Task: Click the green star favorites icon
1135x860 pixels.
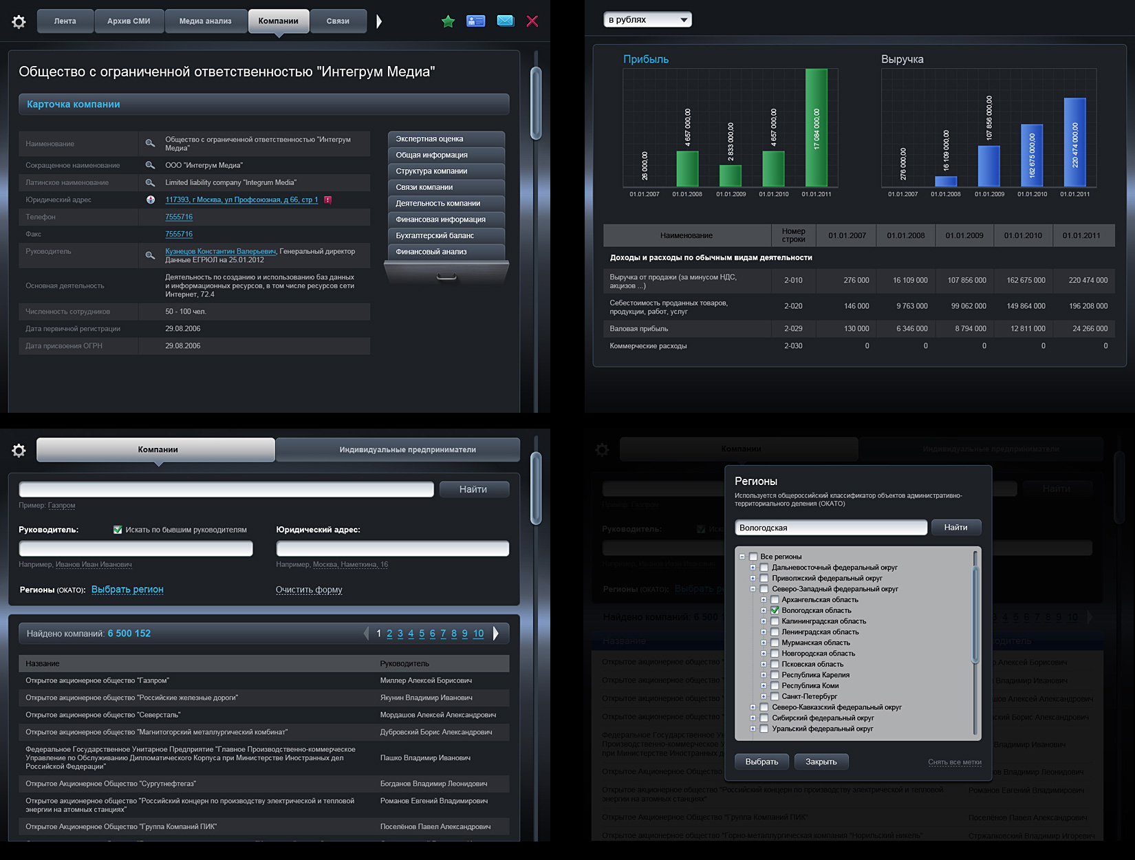Action: tap(448, 21)
